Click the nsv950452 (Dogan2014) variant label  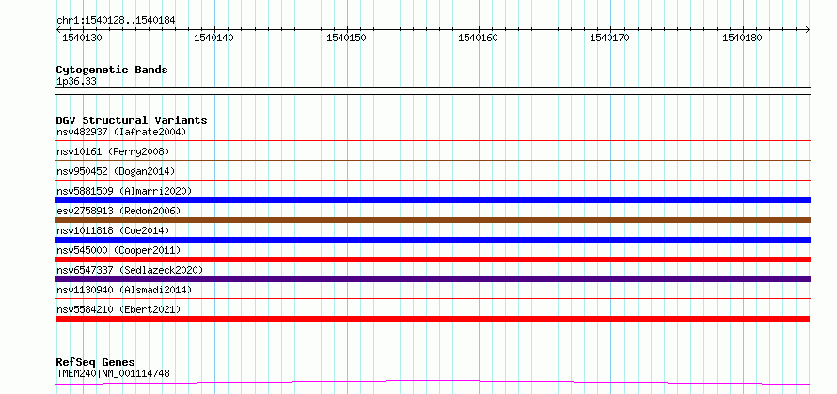(116, 171)
